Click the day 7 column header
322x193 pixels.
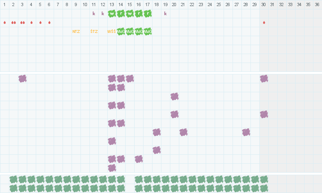(x=58, y=4)
